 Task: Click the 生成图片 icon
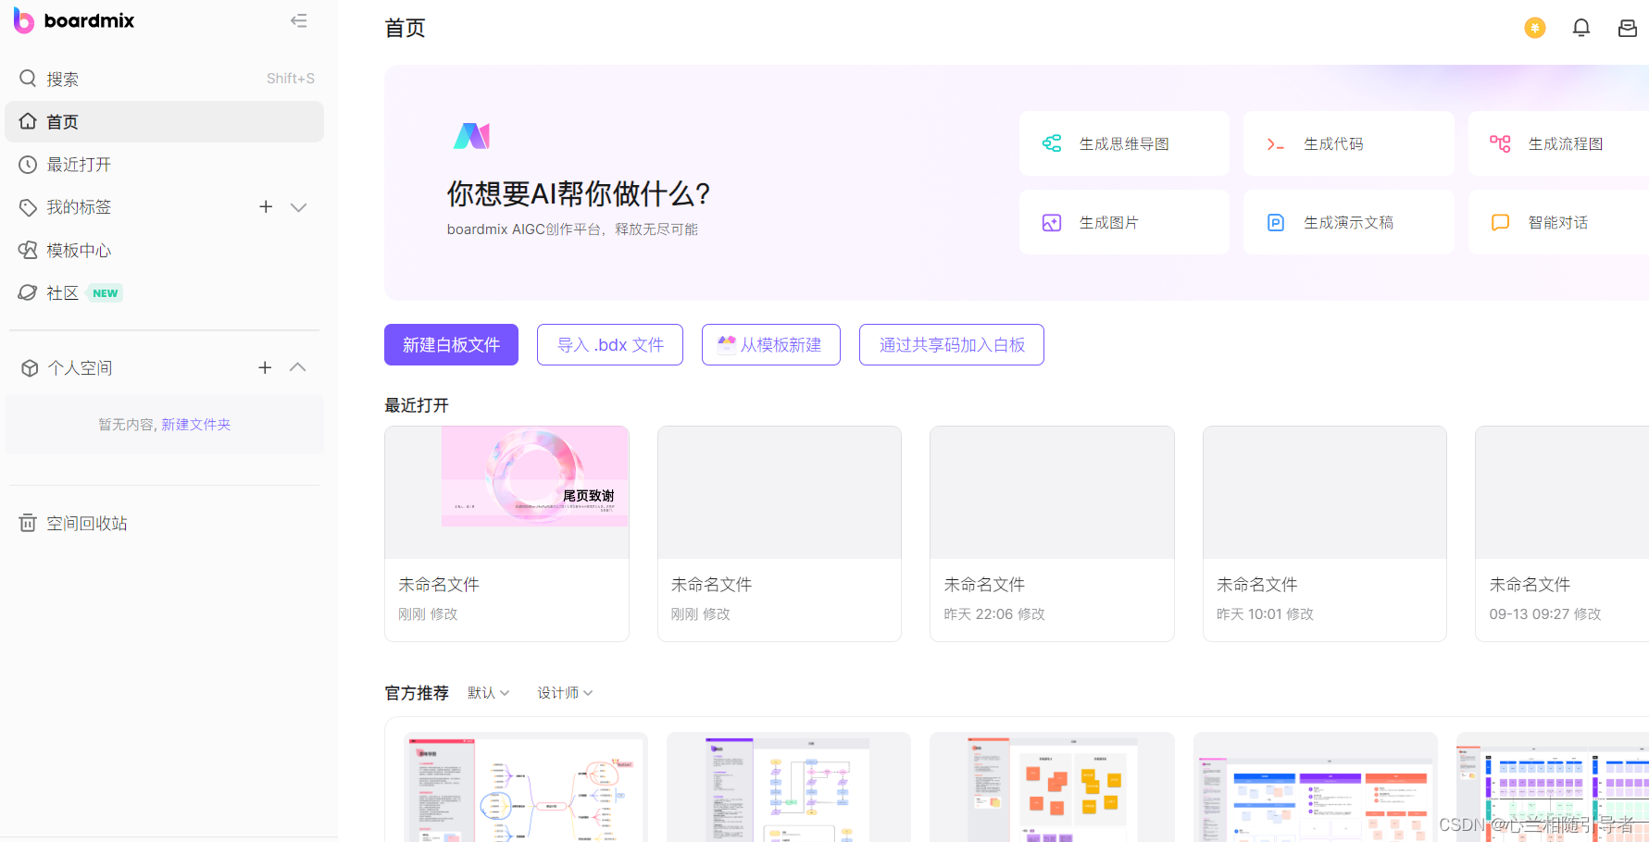click(1052, 222)
